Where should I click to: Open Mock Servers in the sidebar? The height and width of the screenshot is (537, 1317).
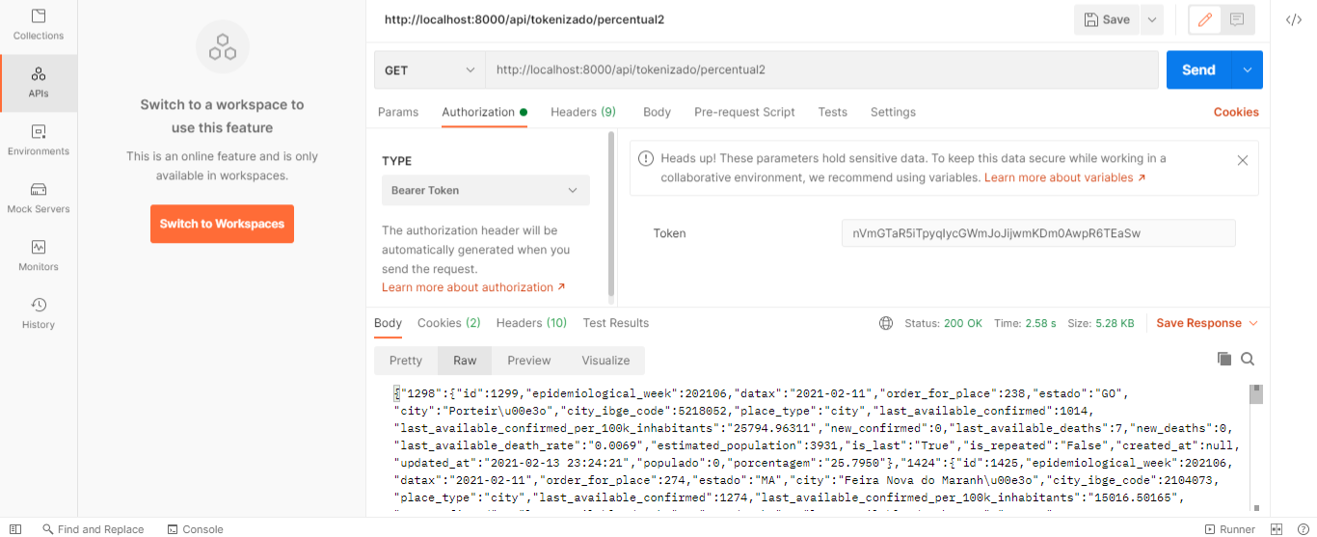(39, 199)
